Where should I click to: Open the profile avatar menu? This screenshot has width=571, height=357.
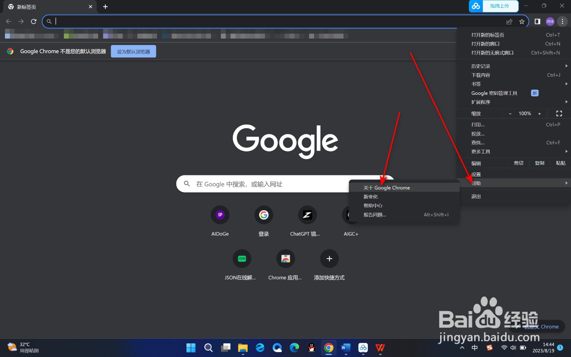[550, 21]
